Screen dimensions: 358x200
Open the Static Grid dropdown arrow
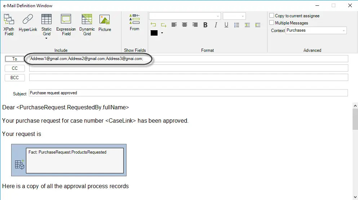[x=47, y=38]
